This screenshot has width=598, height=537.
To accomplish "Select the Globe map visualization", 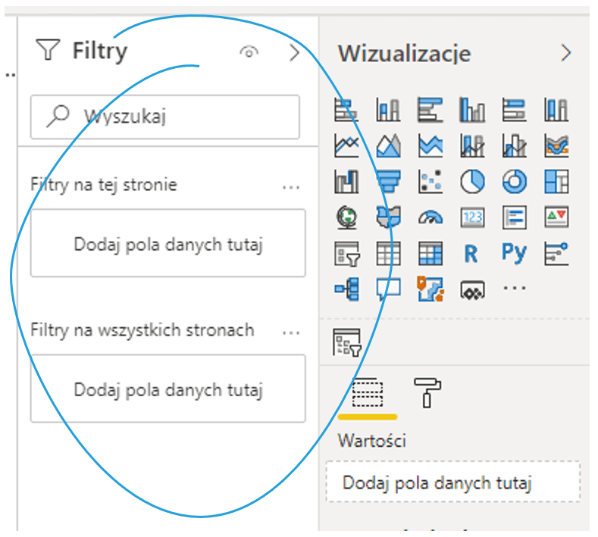I will (346, 218).
